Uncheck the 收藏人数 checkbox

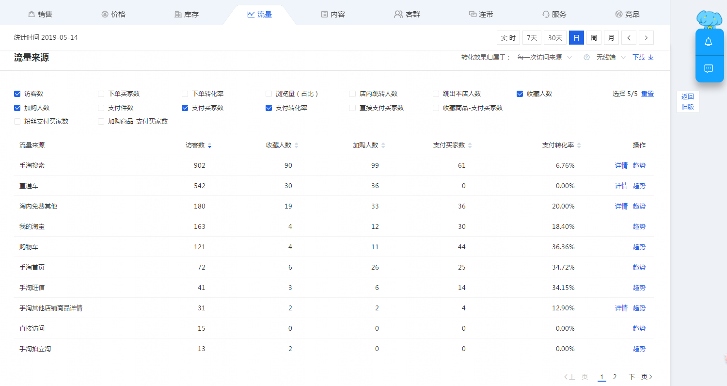pyautogui.click(x=520, y=94)
